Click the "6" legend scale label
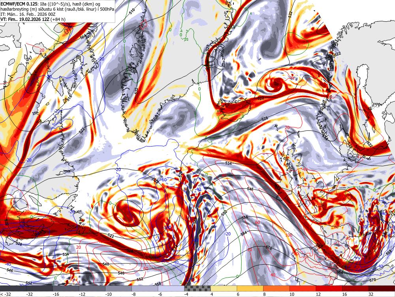 coord(238,294)
